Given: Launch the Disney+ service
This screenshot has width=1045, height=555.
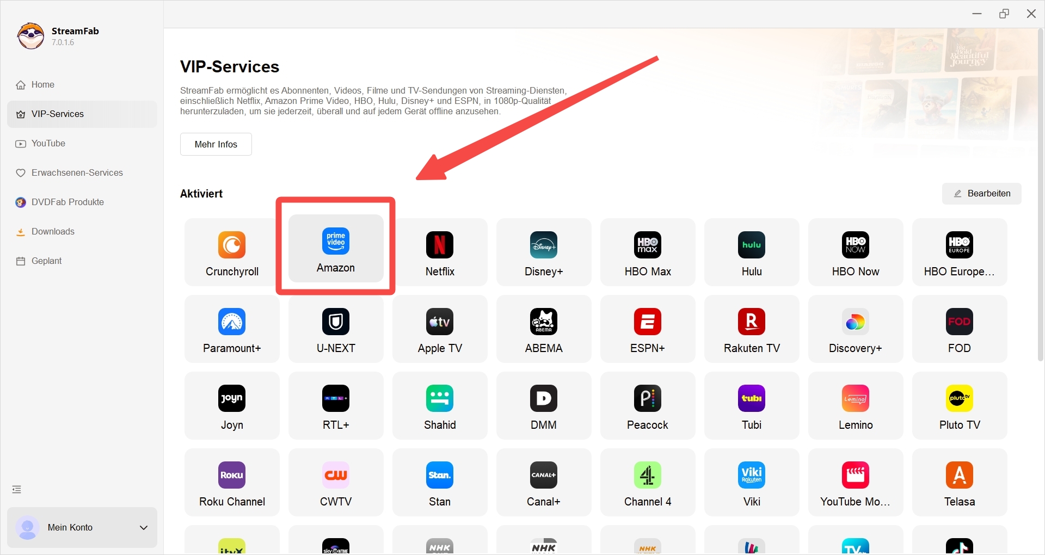Looking at the screenshot, I should pyautogui.click(x=544, y=252).
